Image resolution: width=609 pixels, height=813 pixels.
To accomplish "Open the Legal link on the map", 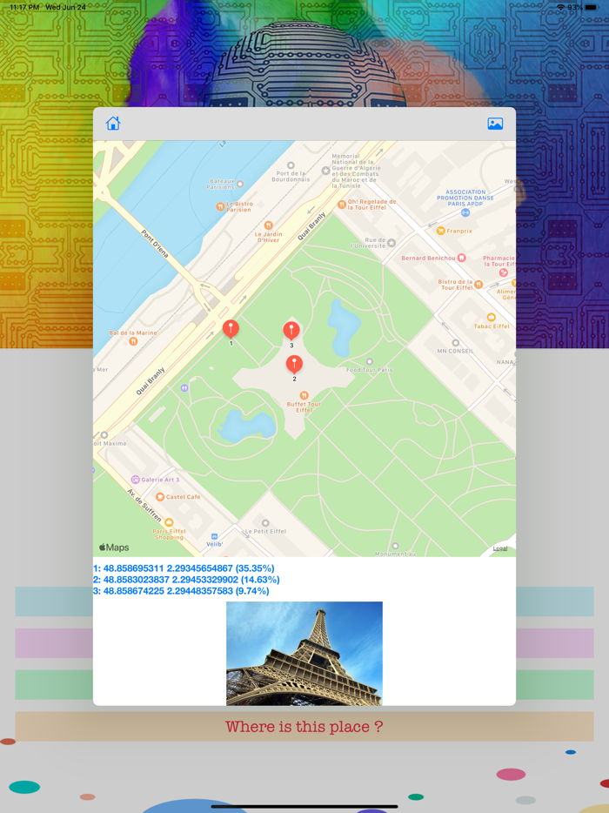I will click(x=500, y=548).
